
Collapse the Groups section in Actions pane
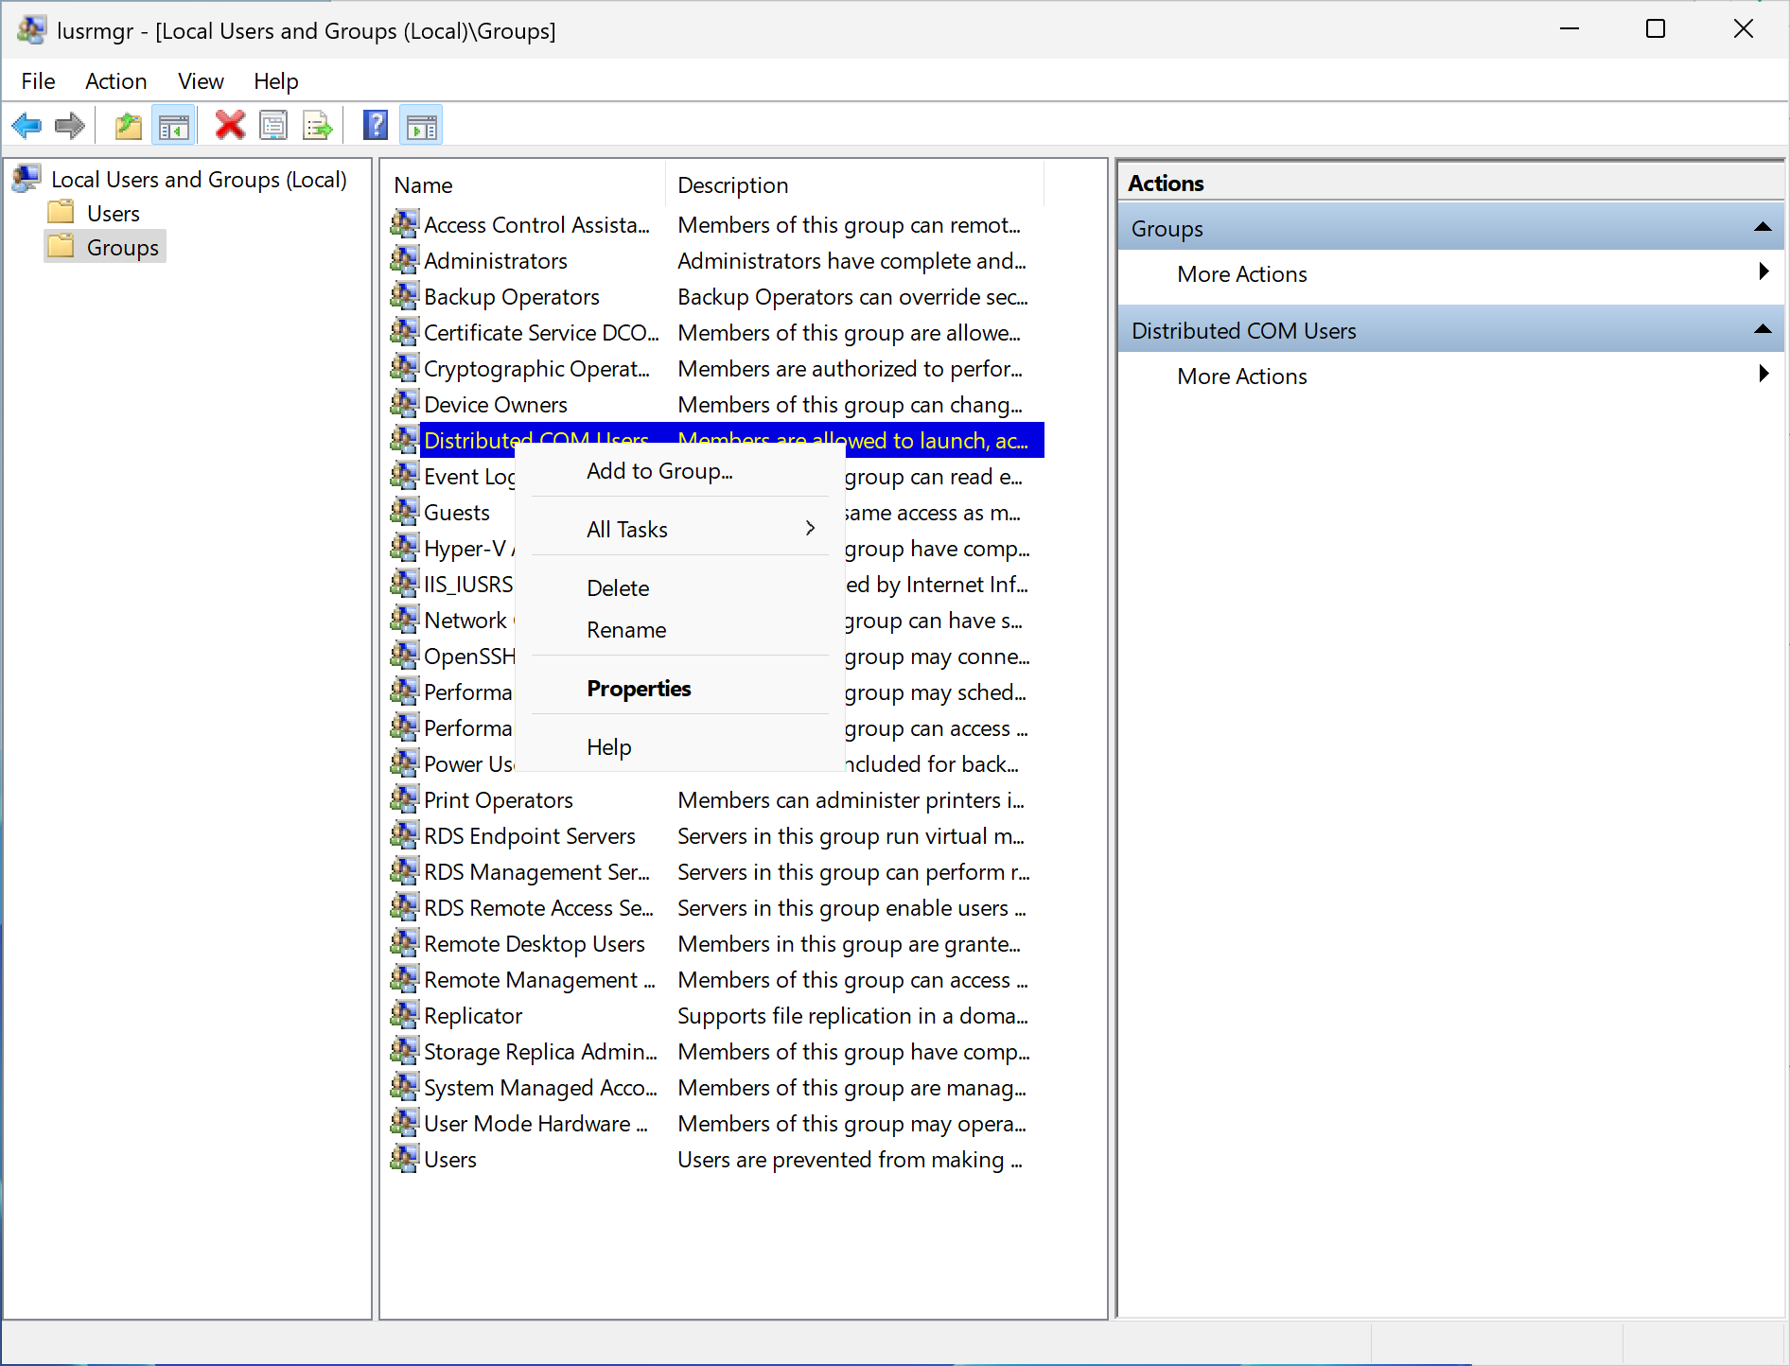(1762, 228)
